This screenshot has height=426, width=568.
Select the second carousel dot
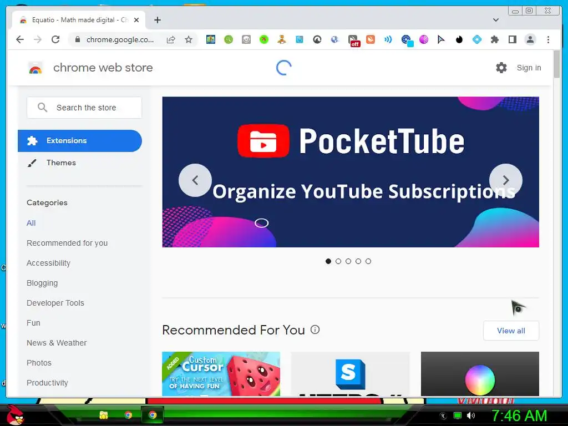338,261
